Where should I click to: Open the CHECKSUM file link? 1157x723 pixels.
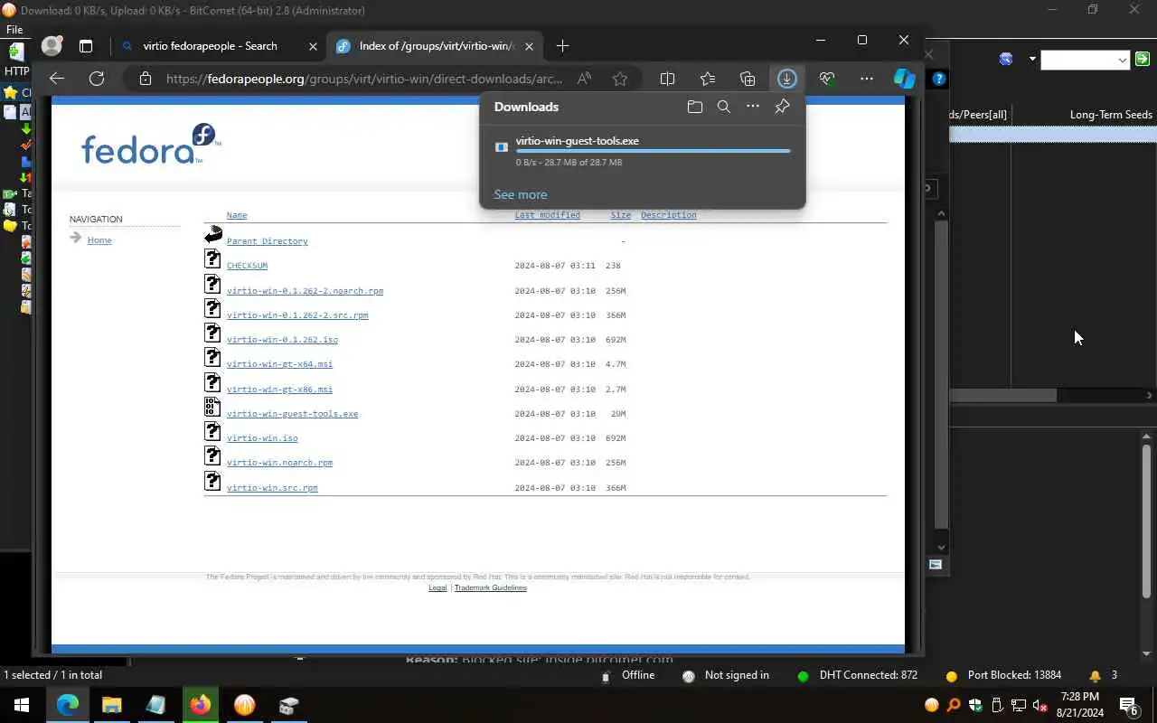coord(247,266)
